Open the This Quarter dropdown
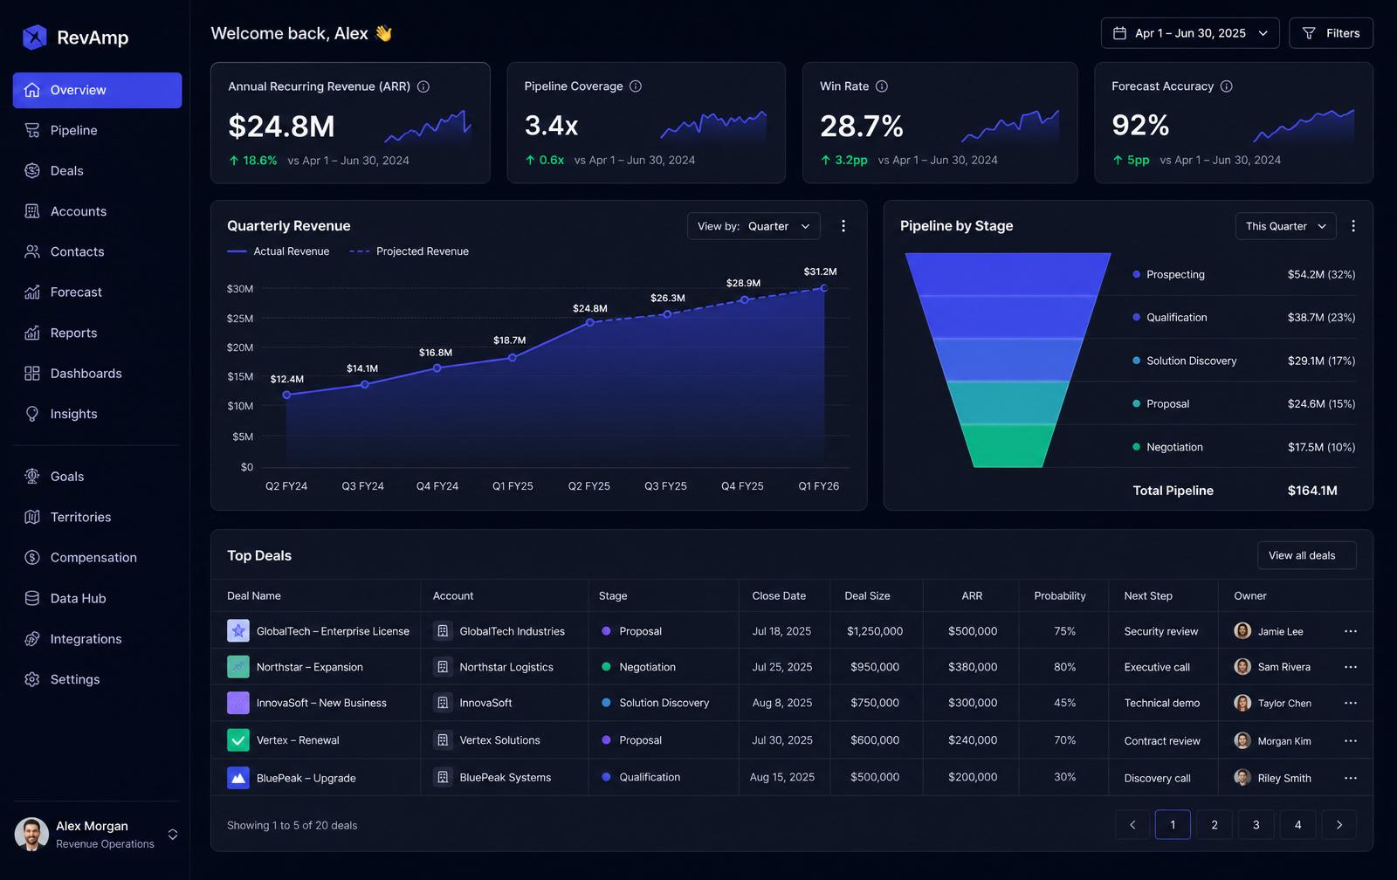Image resolution: width=1397 pixels, height=880 pixels. (x=1286, y=226)
